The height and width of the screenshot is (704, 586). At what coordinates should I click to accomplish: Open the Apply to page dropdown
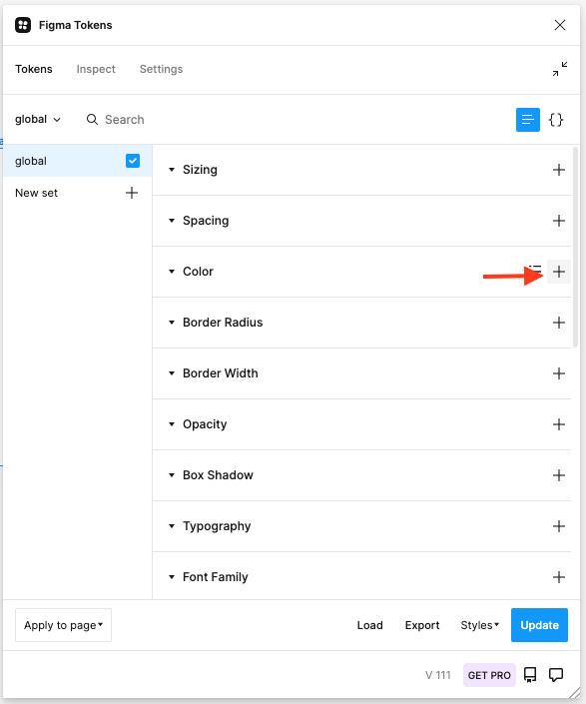click(x=63, y=625)
